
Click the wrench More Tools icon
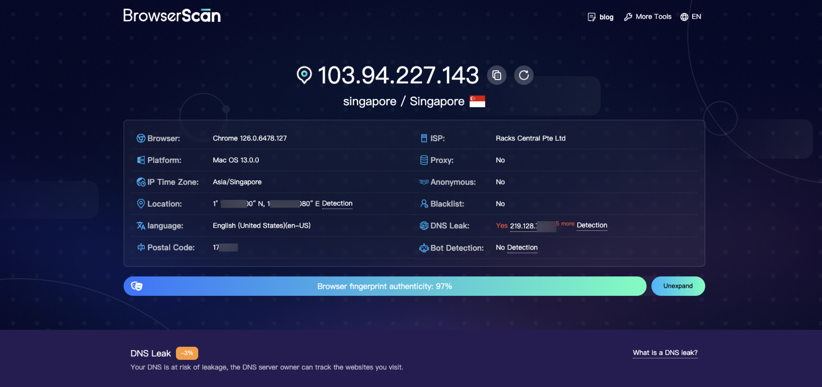[628, 17]
